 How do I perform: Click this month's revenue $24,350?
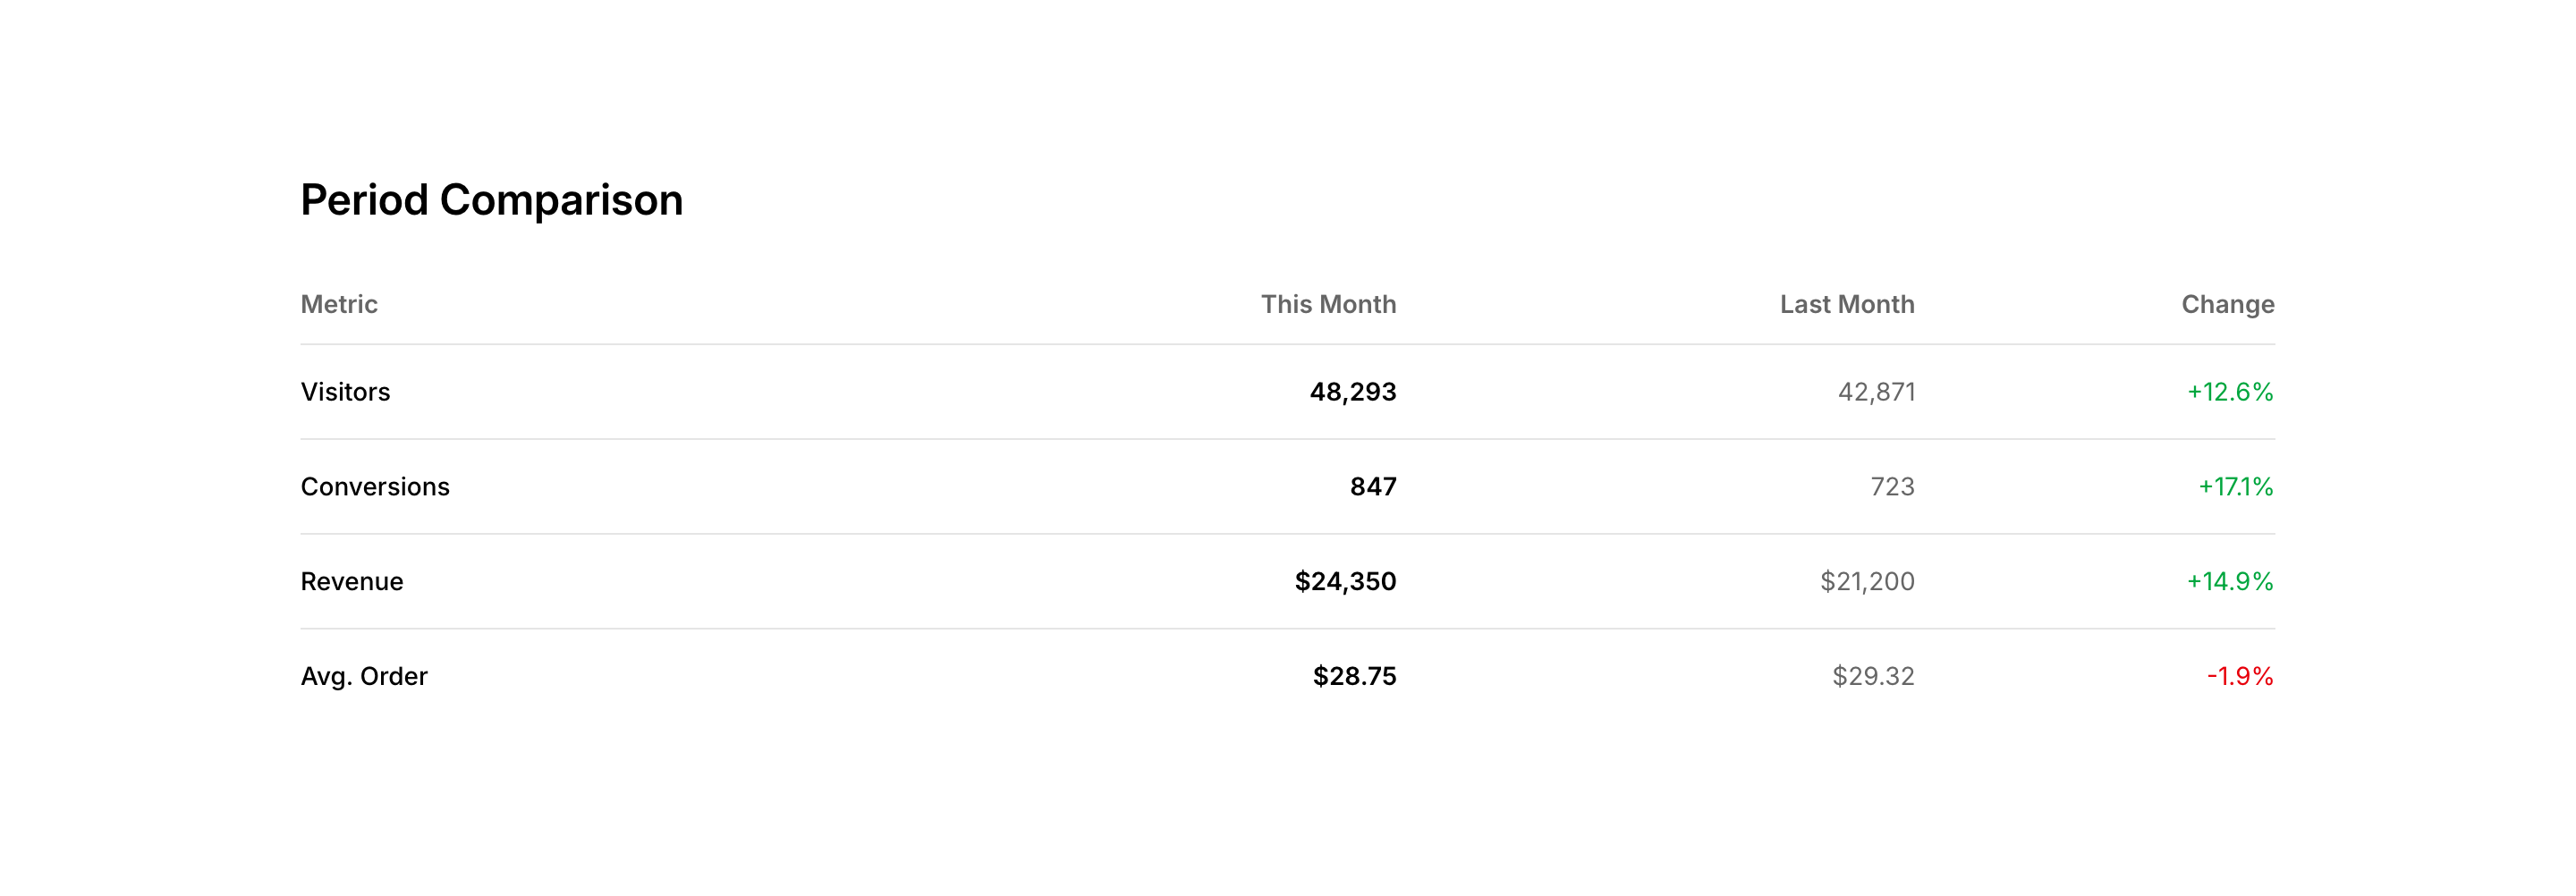[1345, 582]
